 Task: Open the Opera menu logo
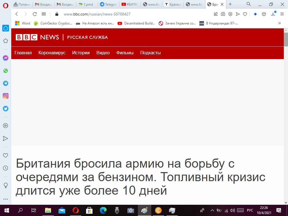click(x=6, y=6)
